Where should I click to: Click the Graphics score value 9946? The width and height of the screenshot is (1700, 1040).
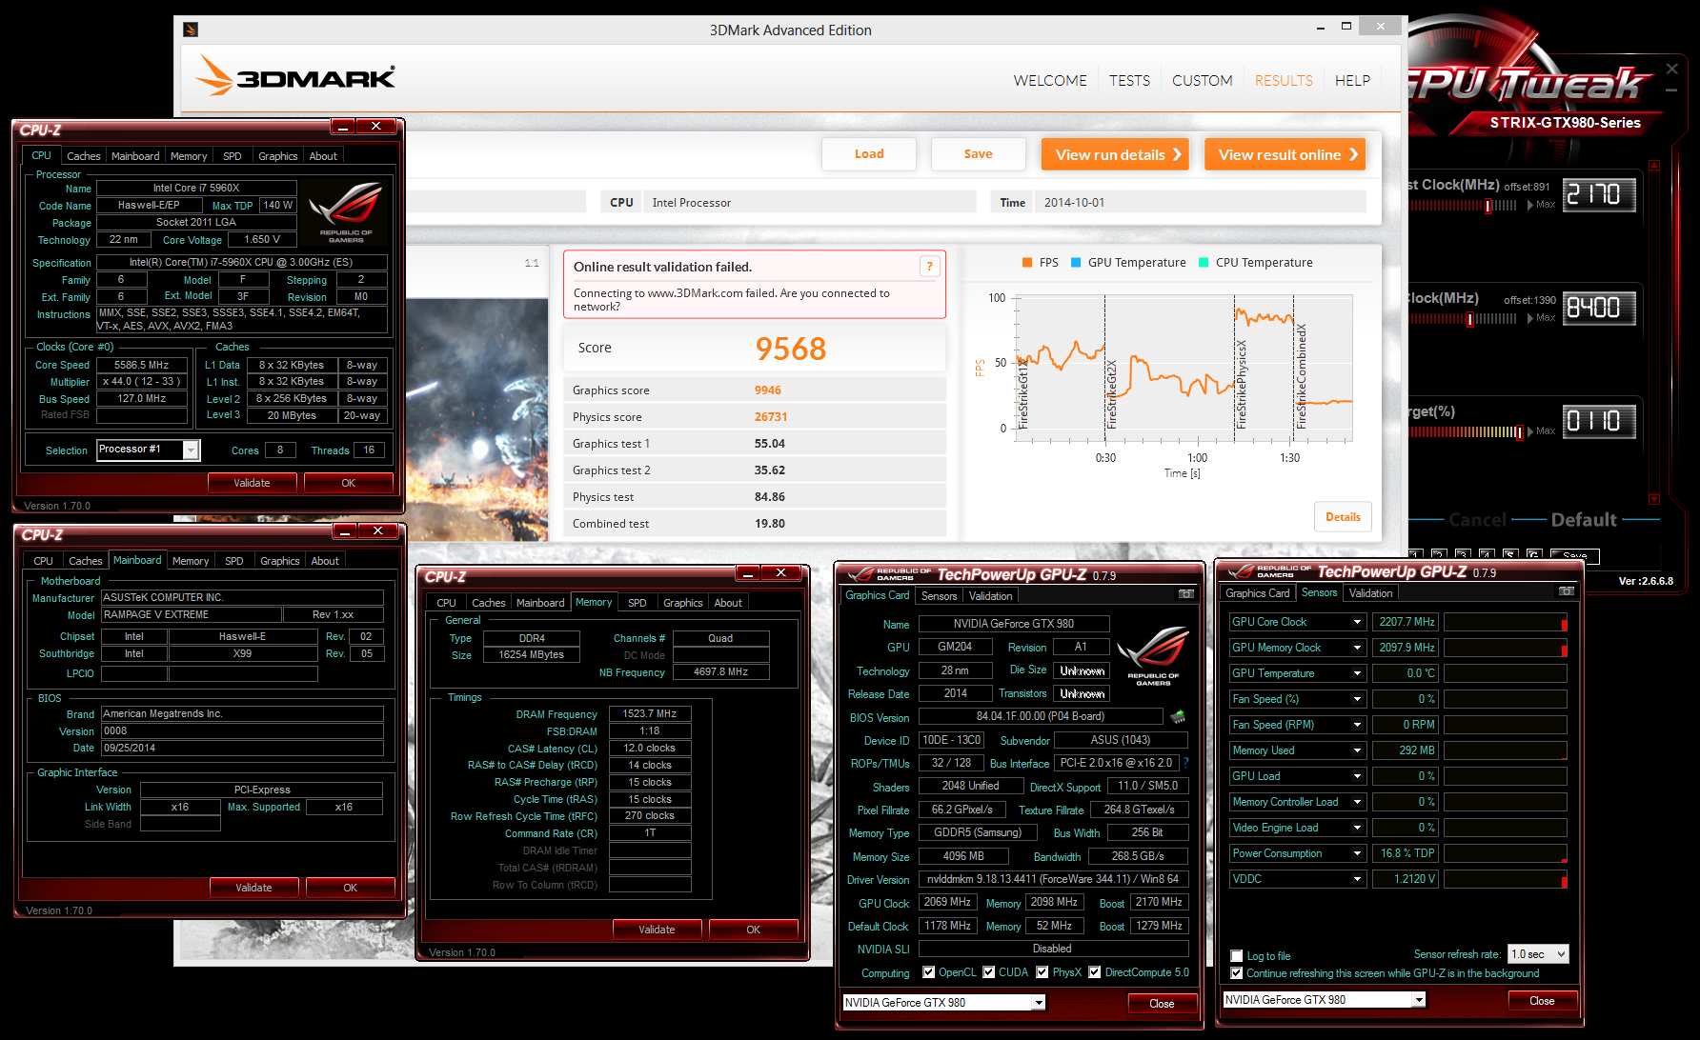point(768,390)
